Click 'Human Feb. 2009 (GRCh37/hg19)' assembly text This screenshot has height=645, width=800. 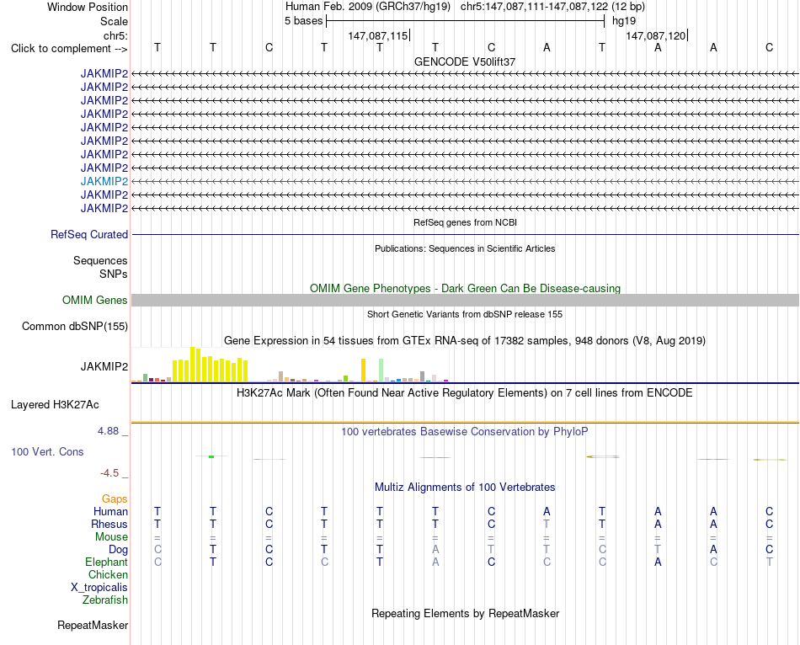click(x=368, y=7)
